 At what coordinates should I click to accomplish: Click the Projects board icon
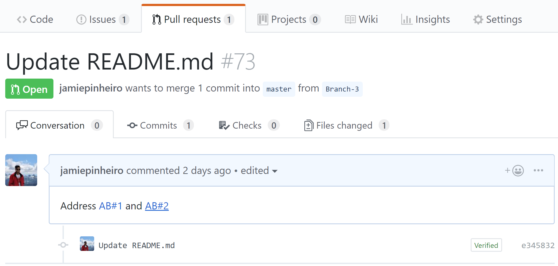click(263, 19)
